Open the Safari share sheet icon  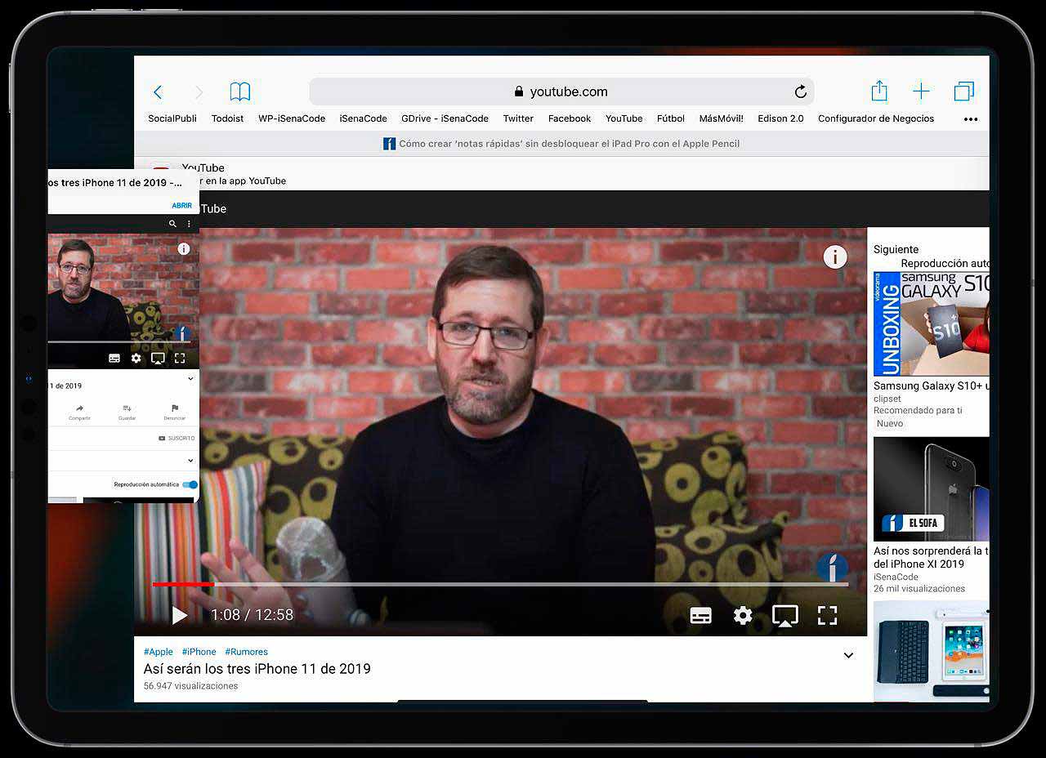point(879,91)
